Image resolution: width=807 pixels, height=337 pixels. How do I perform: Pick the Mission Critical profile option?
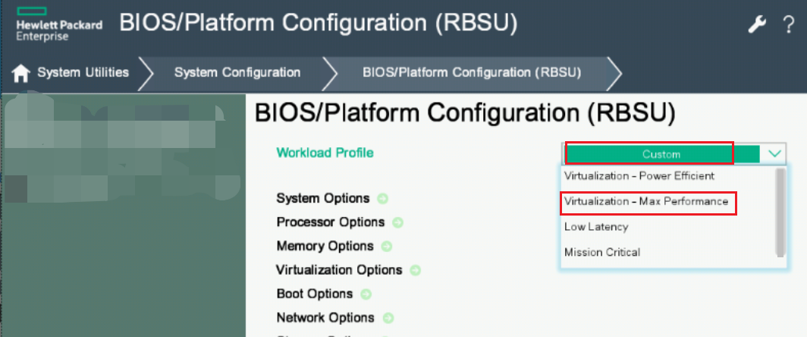(602, 252)
